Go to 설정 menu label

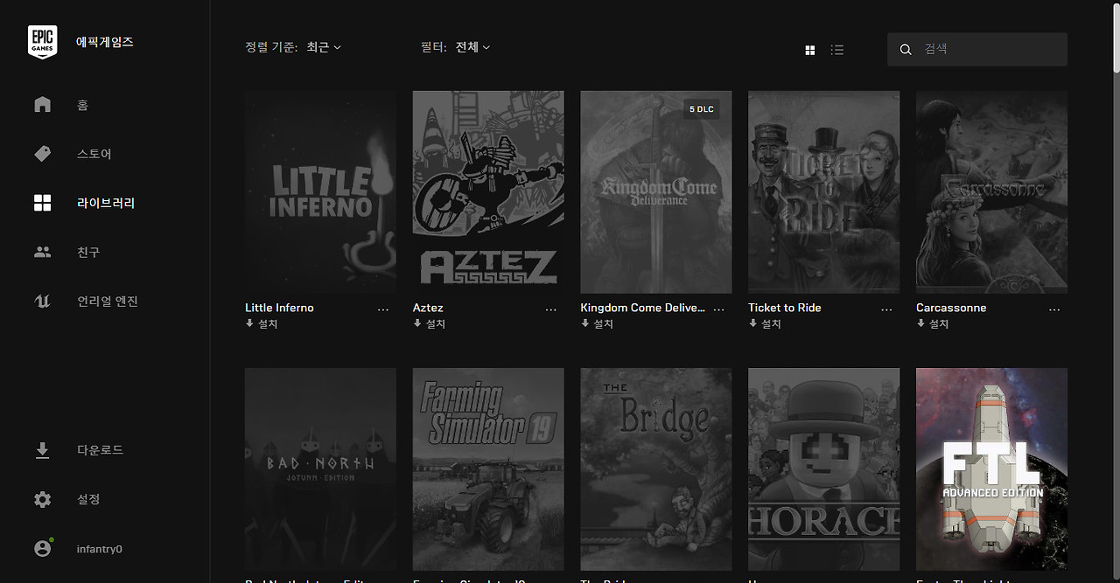point(88,499)
